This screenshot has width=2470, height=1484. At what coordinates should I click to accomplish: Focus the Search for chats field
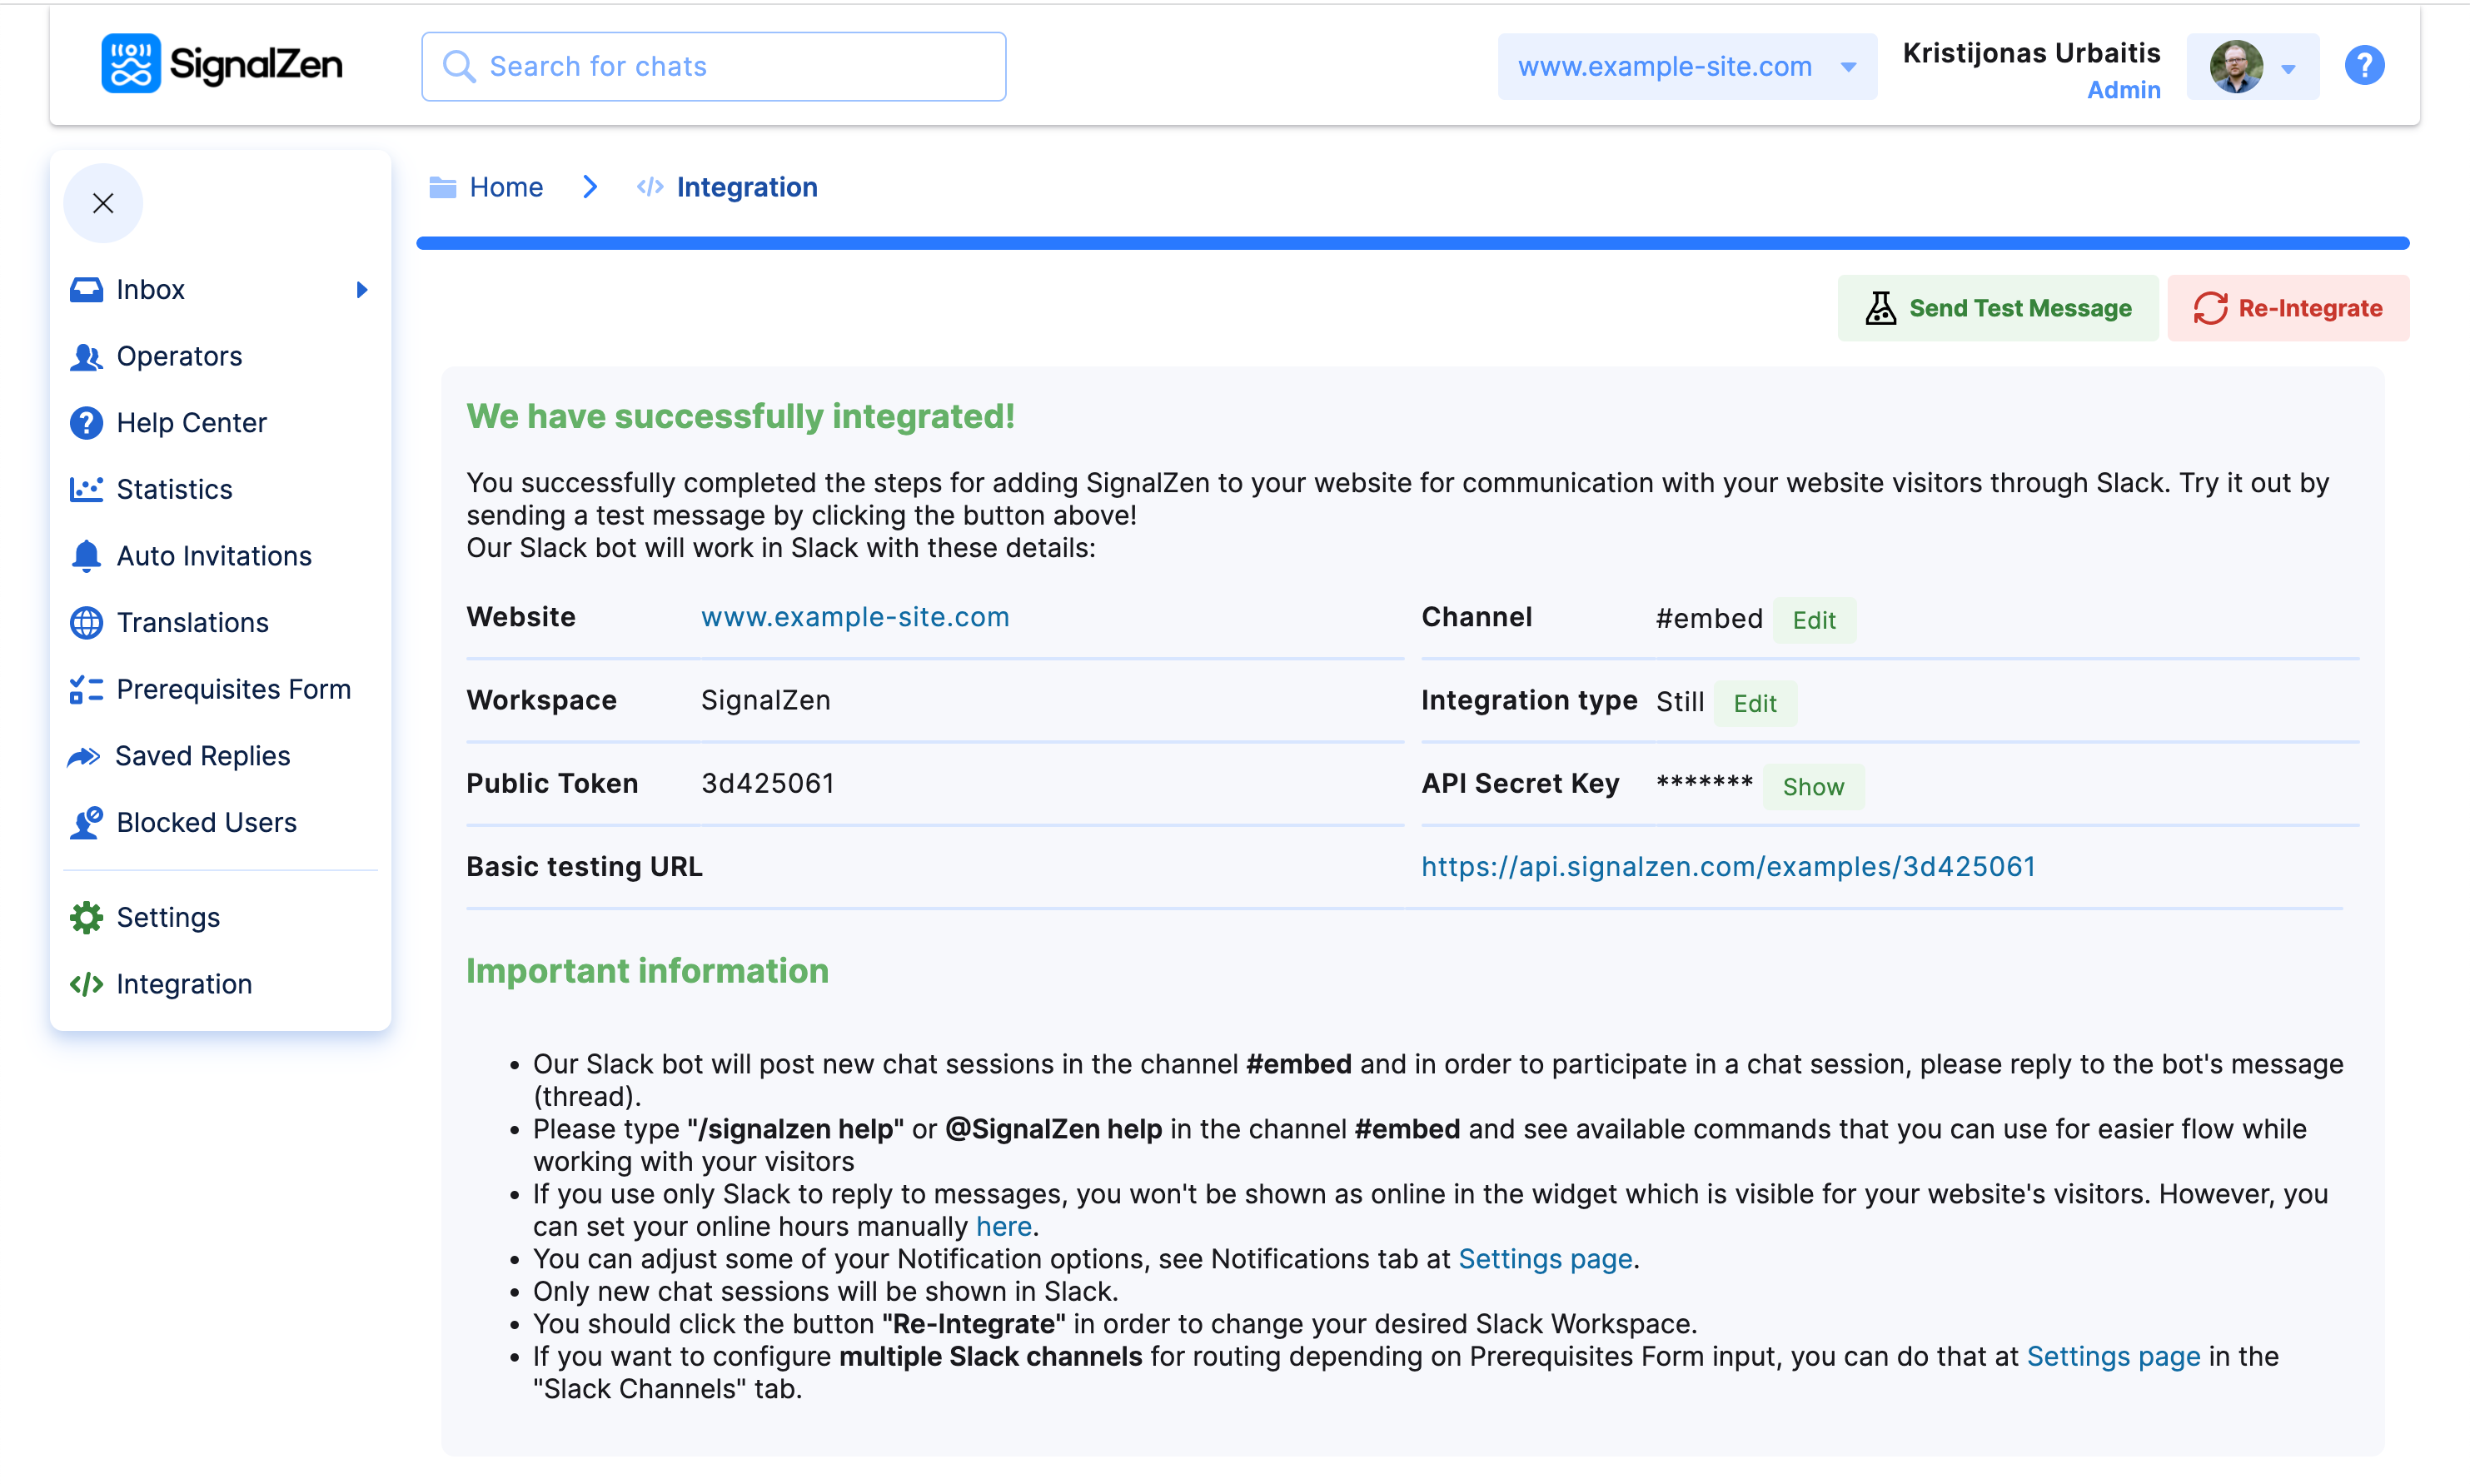pos(713,66)
